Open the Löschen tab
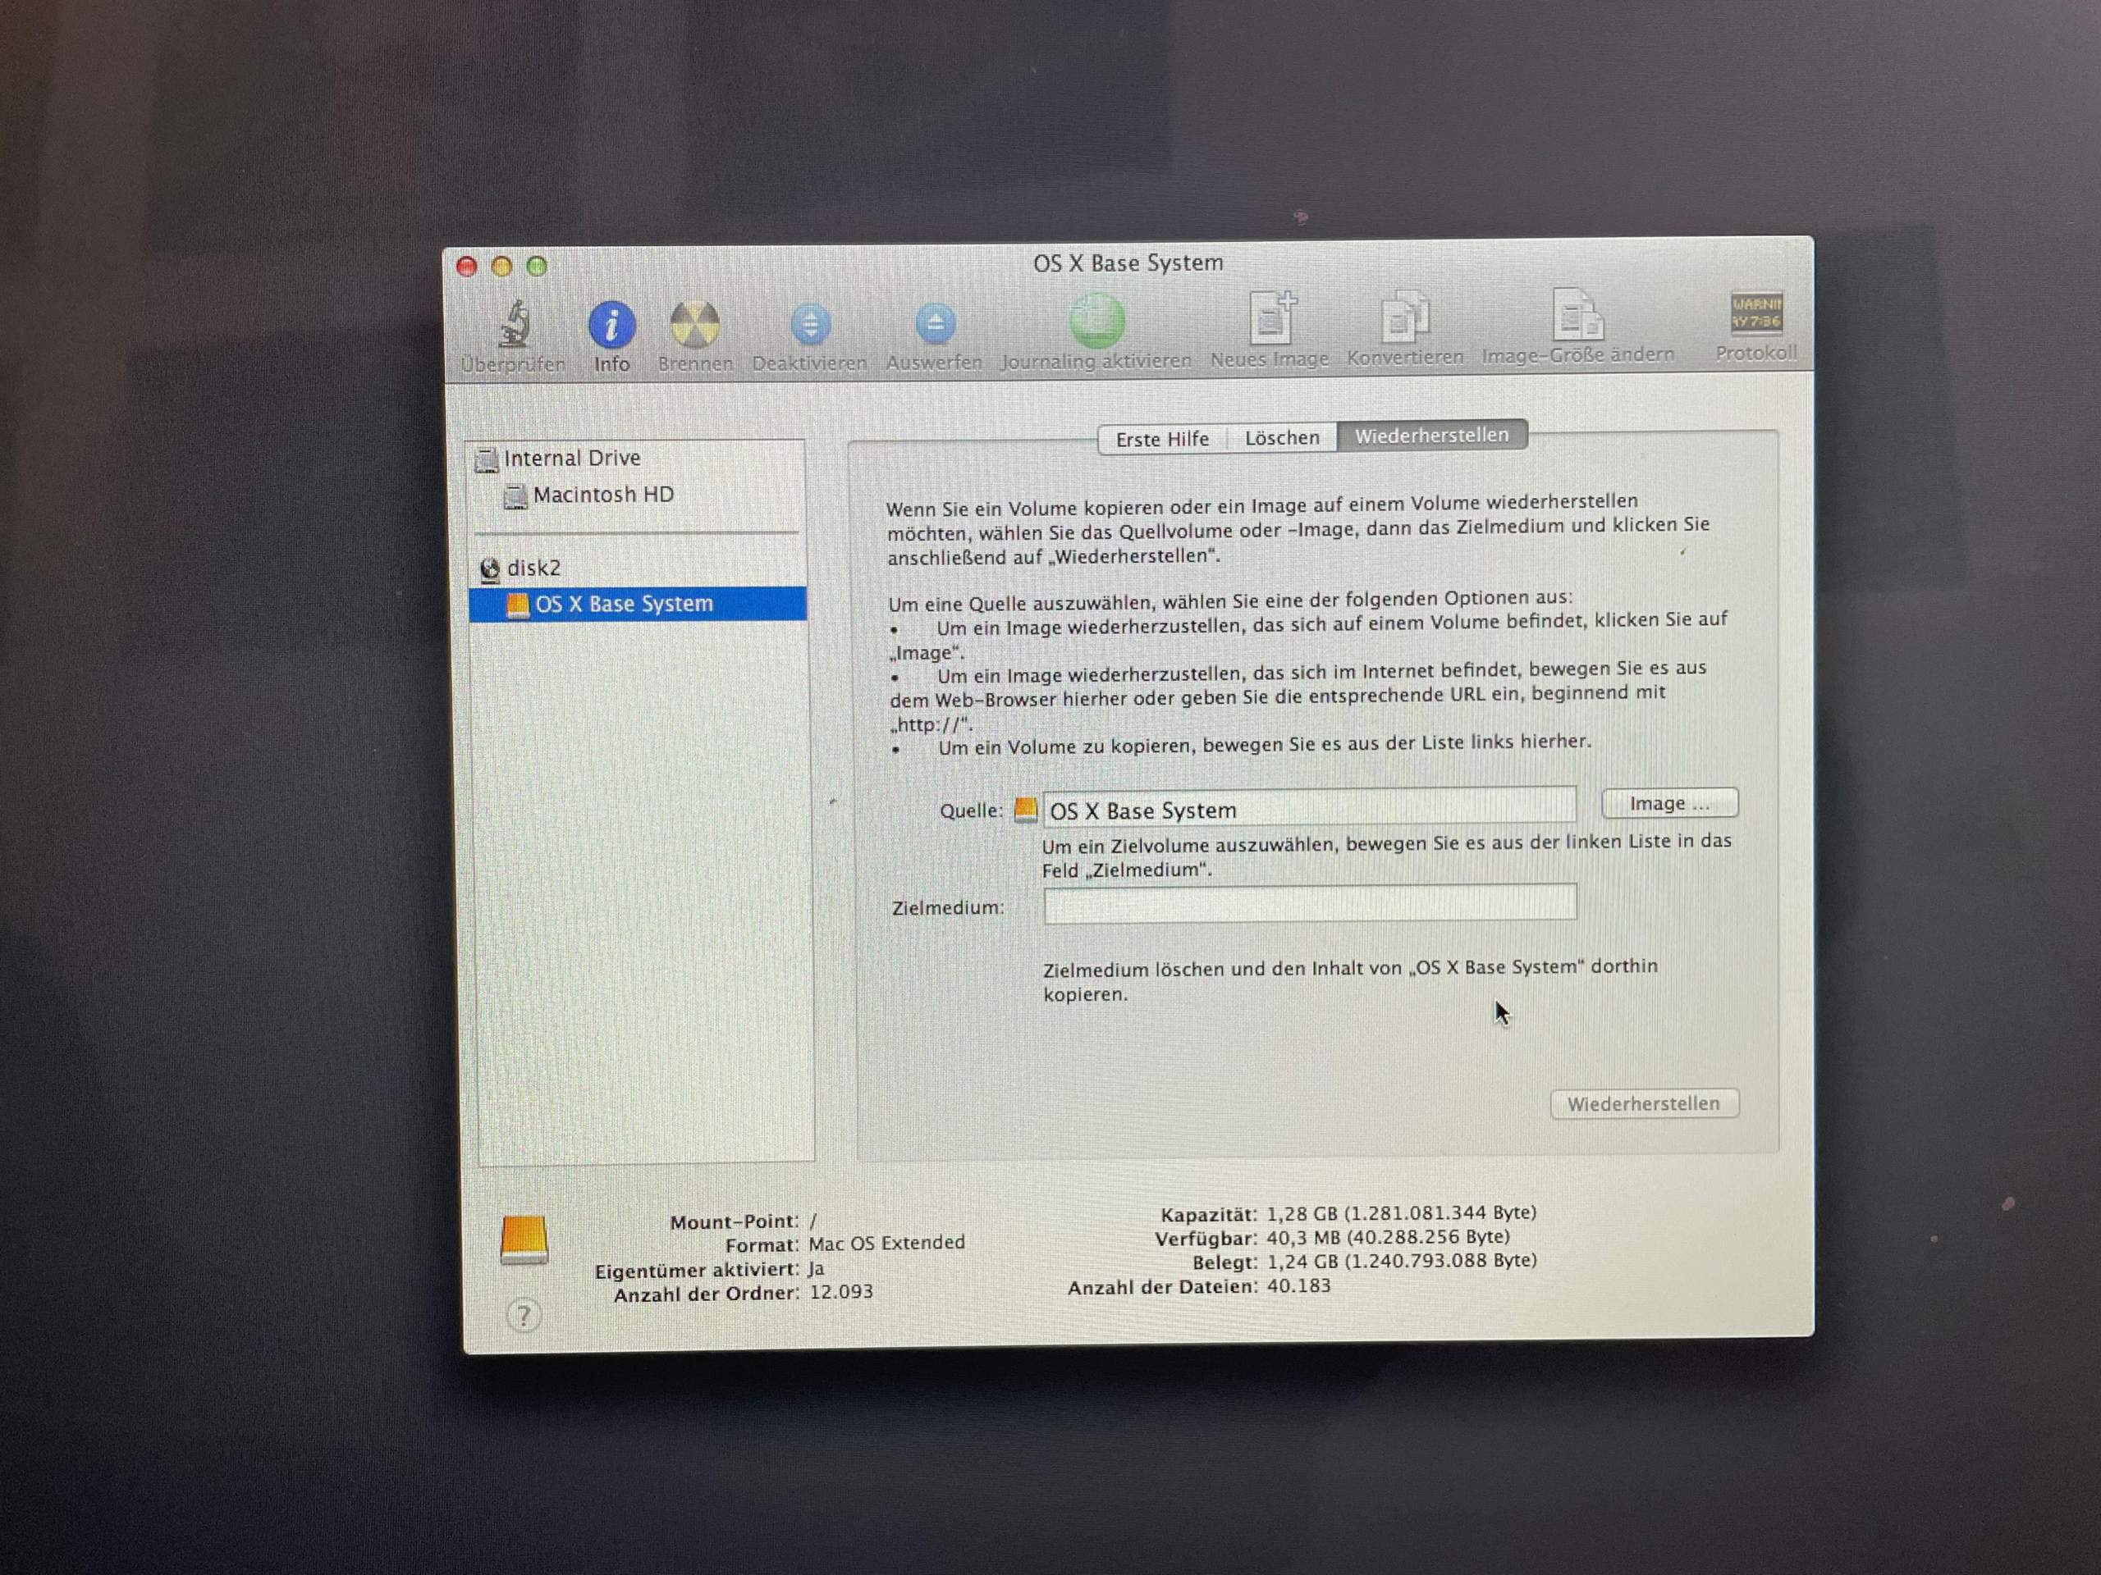Screen dimensions: 2101x1575 (1281, 438)
